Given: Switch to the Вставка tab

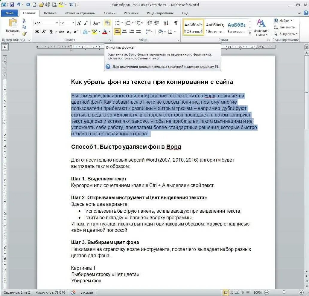Looking at the screenshot, I should (x=50, y=13).
